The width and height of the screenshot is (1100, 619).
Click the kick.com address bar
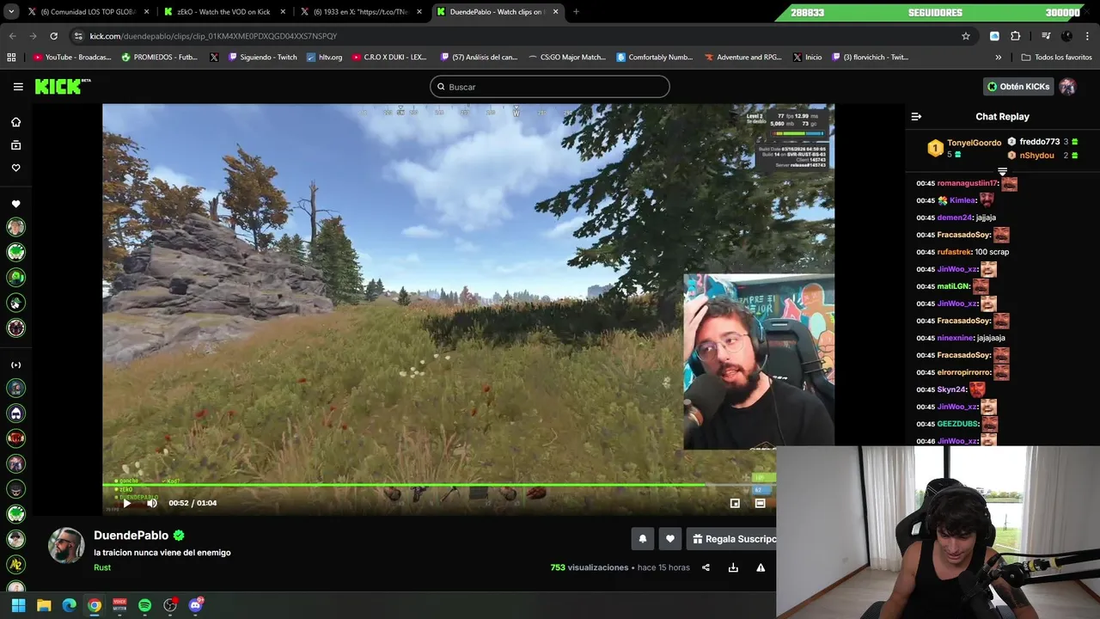pyautogui.click(x=516, y=36)
